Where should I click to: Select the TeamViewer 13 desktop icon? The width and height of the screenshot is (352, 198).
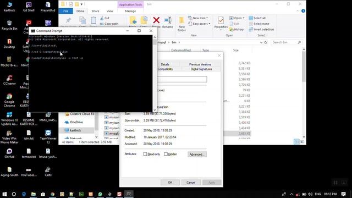pos(48,137)
